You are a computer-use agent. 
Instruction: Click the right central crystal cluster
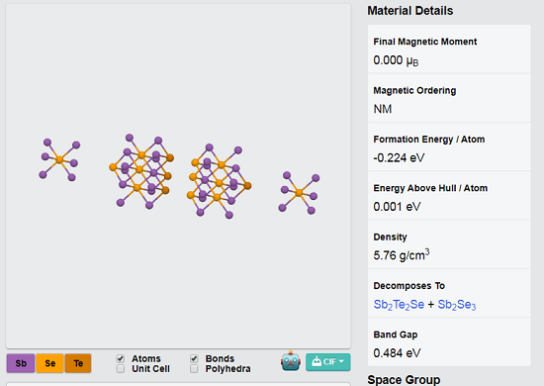click(x=219, y=181)
